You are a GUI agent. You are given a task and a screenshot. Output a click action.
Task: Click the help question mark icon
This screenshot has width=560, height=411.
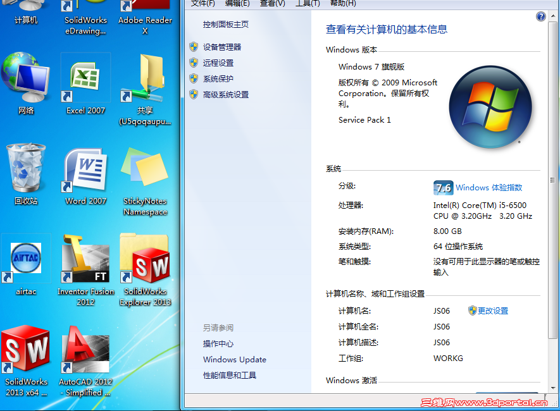point(541,16)
